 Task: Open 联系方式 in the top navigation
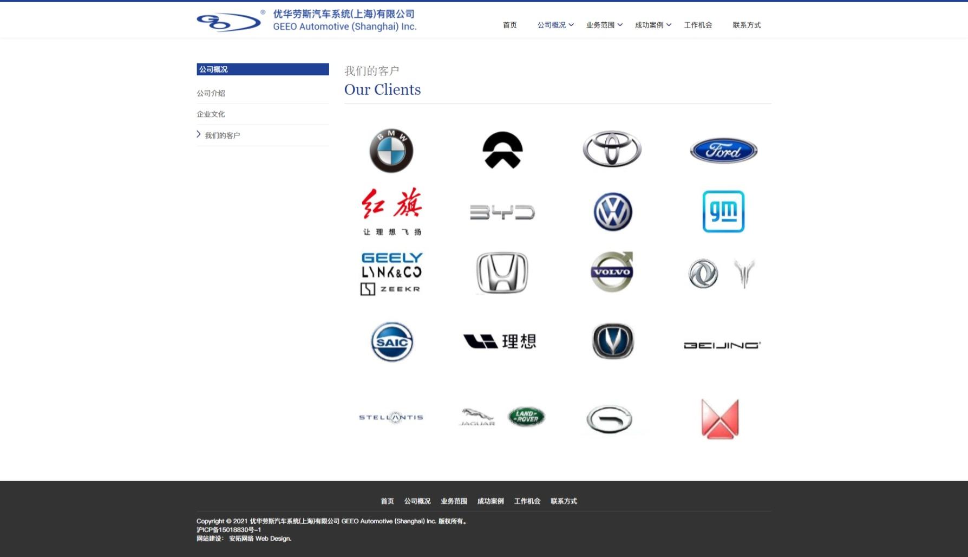pyautogui.click(x=747, y=25)
